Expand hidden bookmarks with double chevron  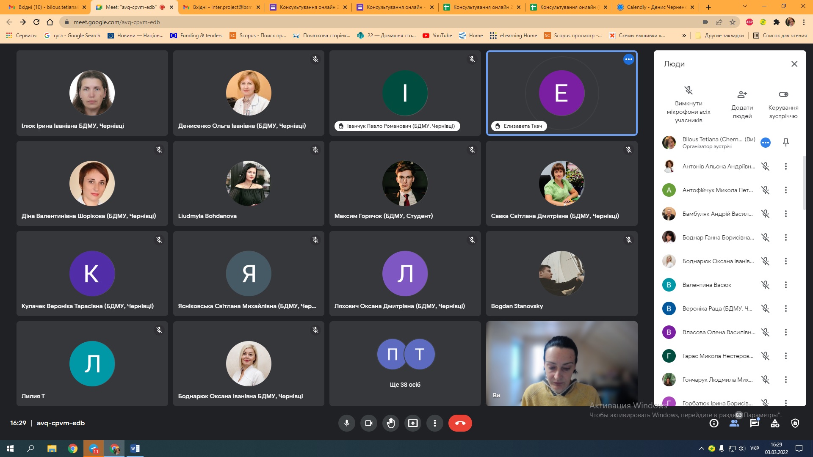pos(684,36)
